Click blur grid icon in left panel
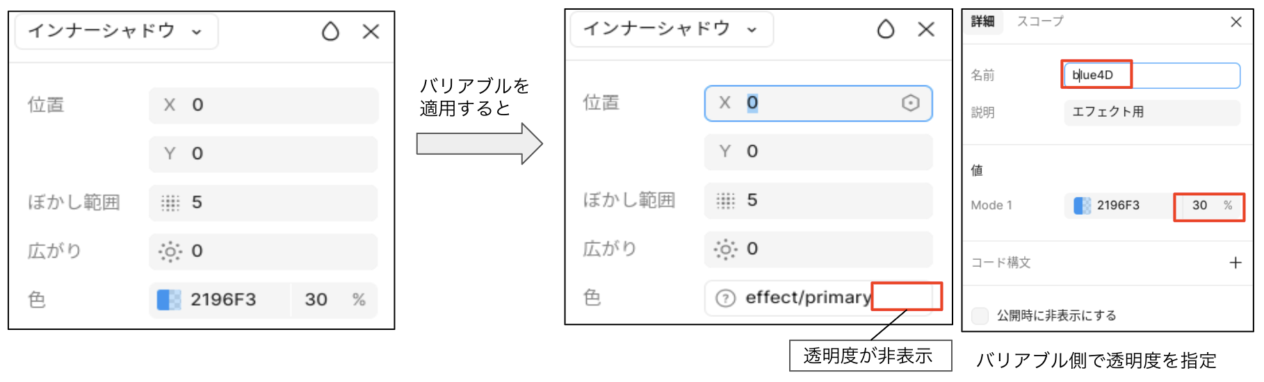Image resolution: width=1264 pixels, height=382 pixels. pos(170,203)
